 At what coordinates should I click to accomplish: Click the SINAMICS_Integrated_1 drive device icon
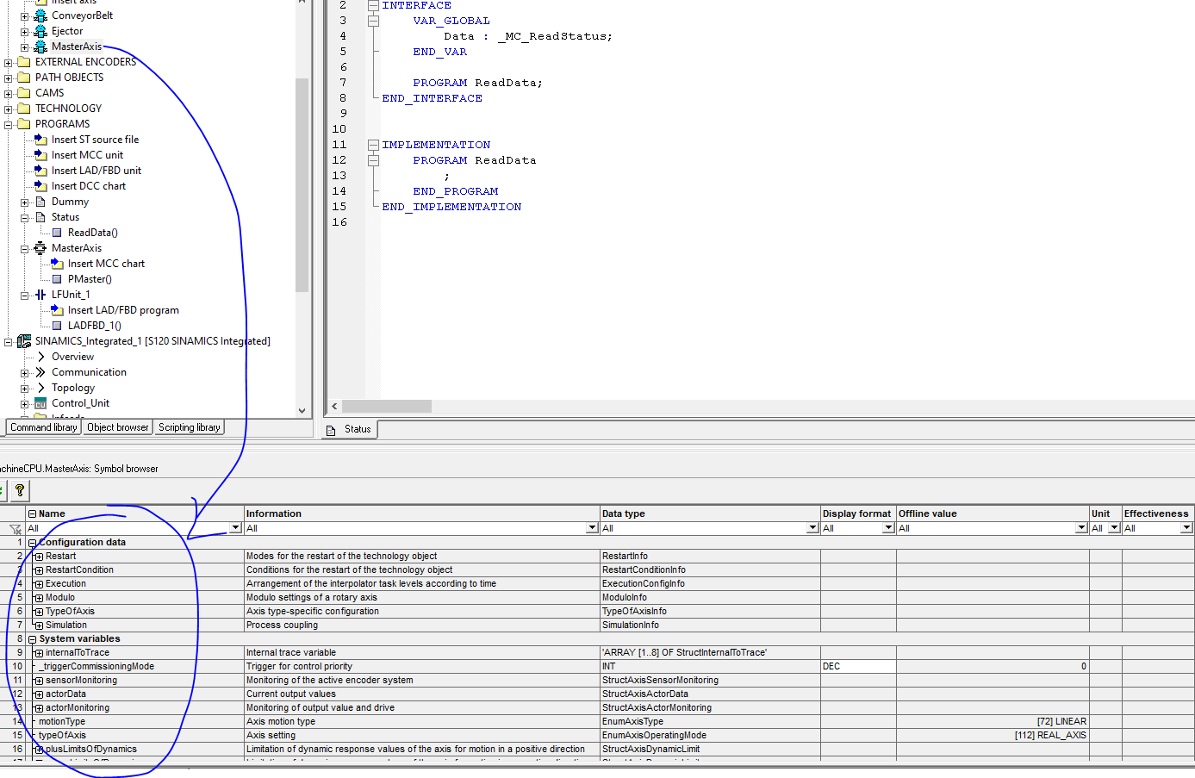[24, 341]
